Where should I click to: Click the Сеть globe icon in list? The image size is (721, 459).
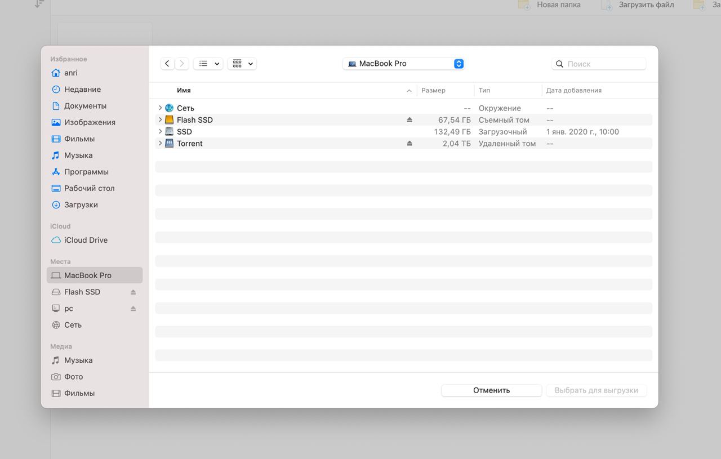[169, 108]
